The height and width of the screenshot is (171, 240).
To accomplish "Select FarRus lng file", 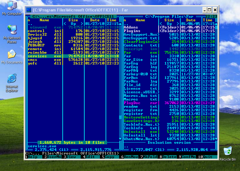I will pyautogui.click(x=169, y=81).
